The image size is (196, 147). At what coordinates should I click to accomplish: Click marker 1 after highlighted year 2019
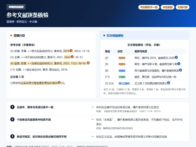click(x=71, y=51)
